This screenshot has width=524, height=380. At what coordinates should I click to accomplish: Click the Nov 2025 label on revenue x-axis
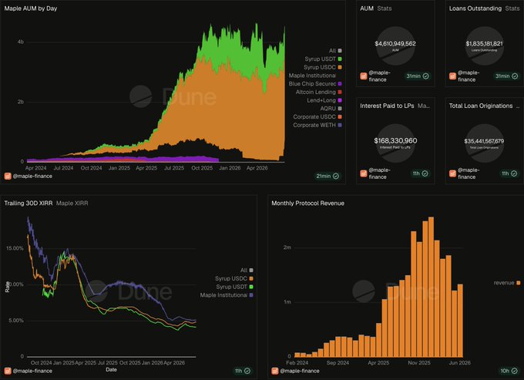click(x=419, y=362)
